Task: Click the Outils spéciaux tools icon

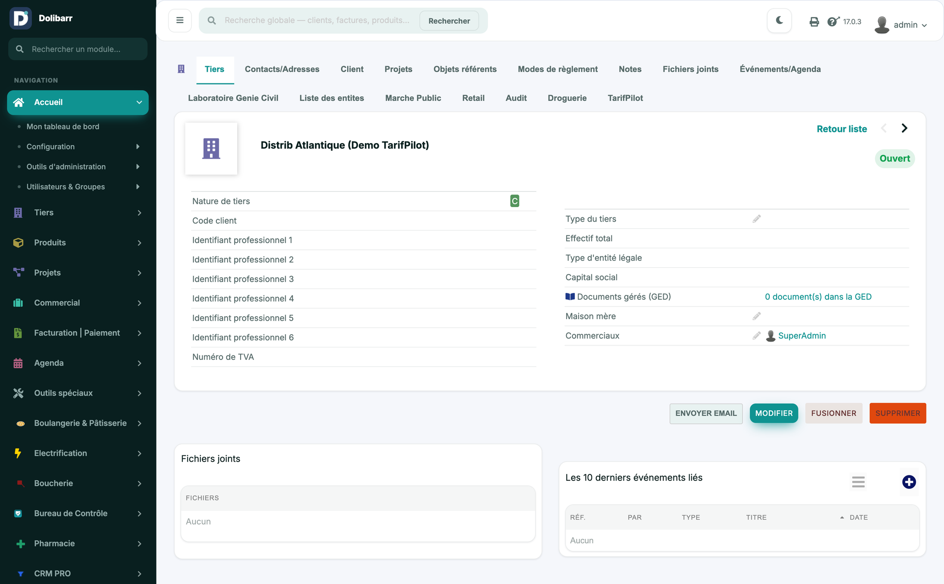Action: 18,393
